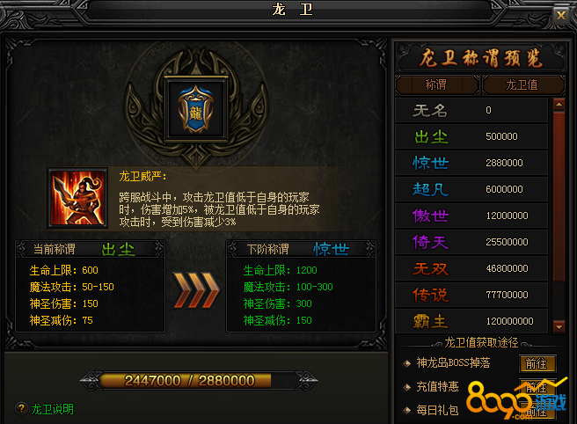Select the 龙卫值 column header
Image resolution: width=577 pixels, height=424 pixels.
pos(522,85)
